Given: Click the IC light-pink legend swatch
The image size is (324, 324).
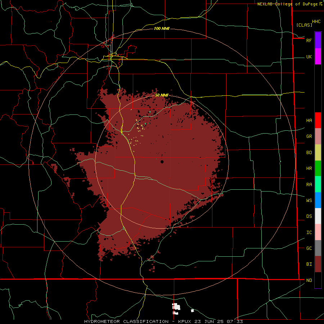Looking at the screenshot, I should coord(318,232).
